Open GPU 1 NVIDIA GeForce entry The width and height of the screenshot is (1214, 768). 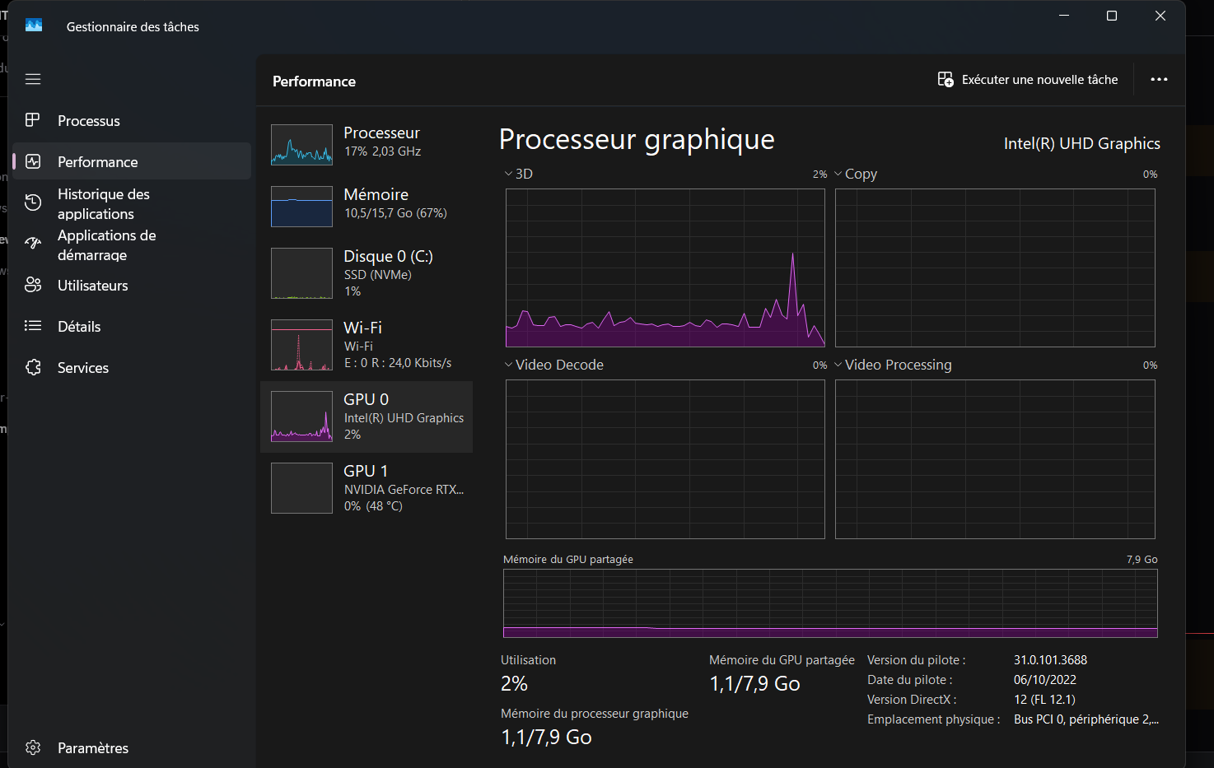tap(367, 487)
